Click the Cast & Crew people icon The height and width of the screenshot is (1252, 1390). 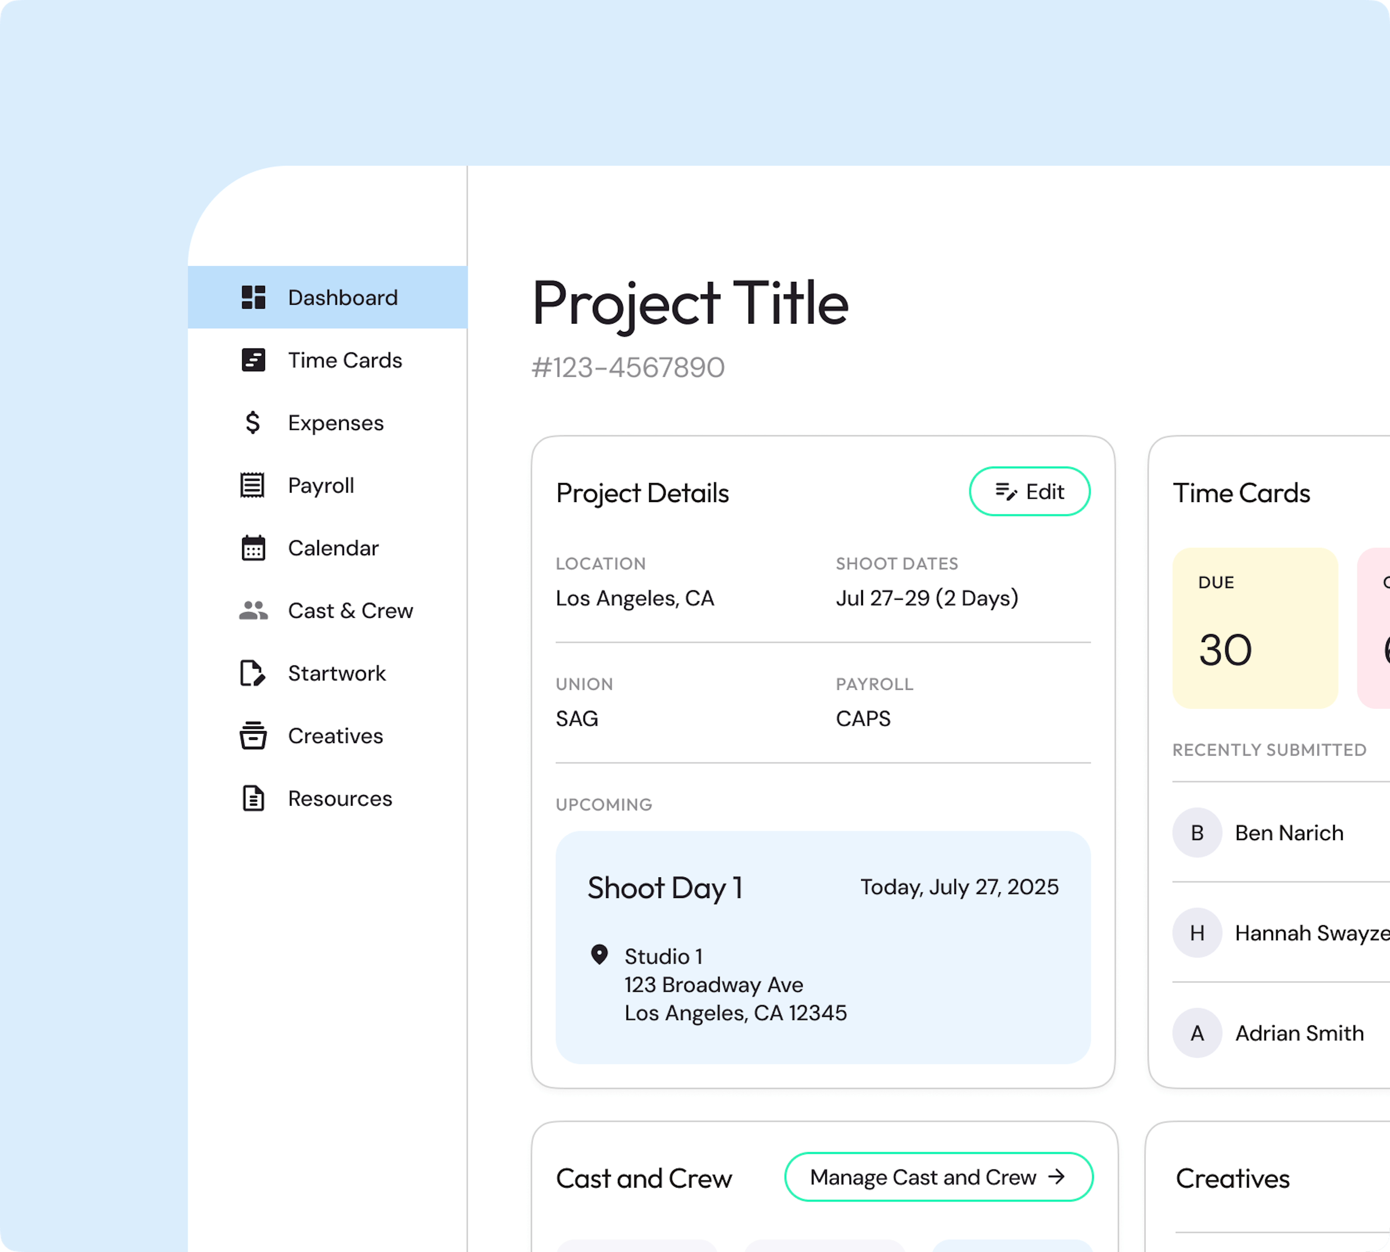pyautogui.click(x=253, y=610)
